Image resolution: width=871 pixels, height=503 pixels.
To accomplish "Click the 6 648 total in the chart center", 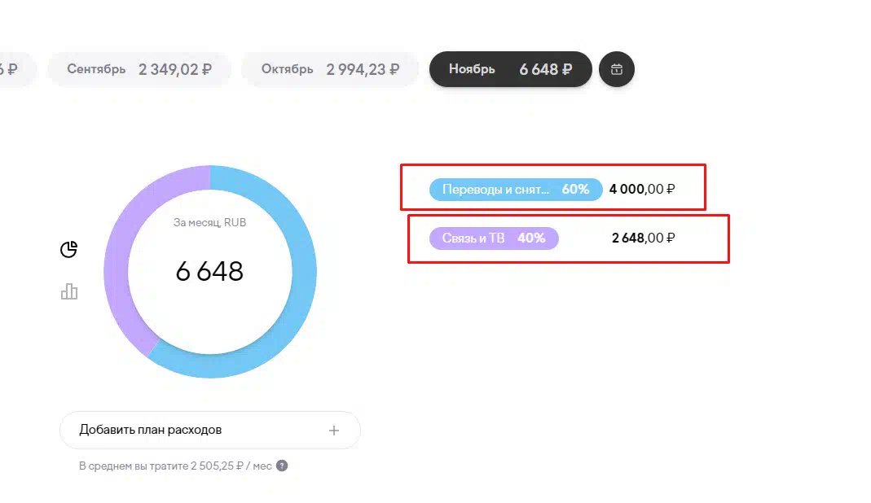I will coord(209,272).
